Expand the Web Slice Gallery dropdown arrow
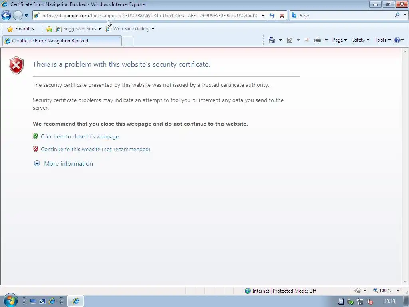 pyautogui.click(x=153, y=29)
